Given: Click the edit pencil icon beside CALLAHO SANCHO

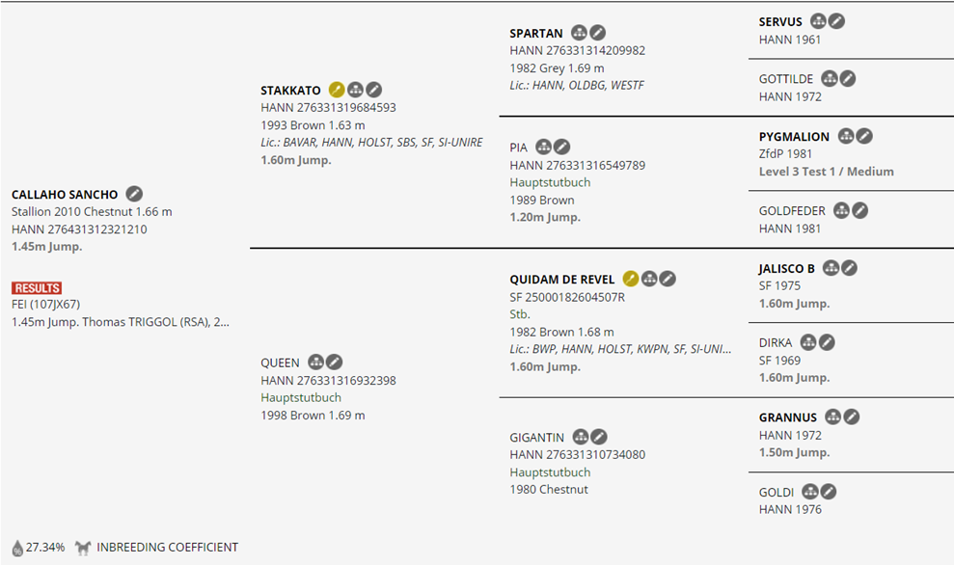Looking at the screenshot, I should point(134,194).
